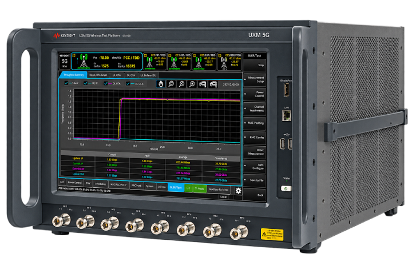Click the magnifier icon next to the hand tool
412x274 pixels.
(x=171, y=84)
